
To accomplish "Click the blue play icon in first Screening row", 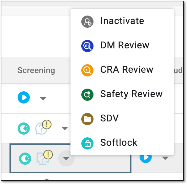I will coord(24,97).
